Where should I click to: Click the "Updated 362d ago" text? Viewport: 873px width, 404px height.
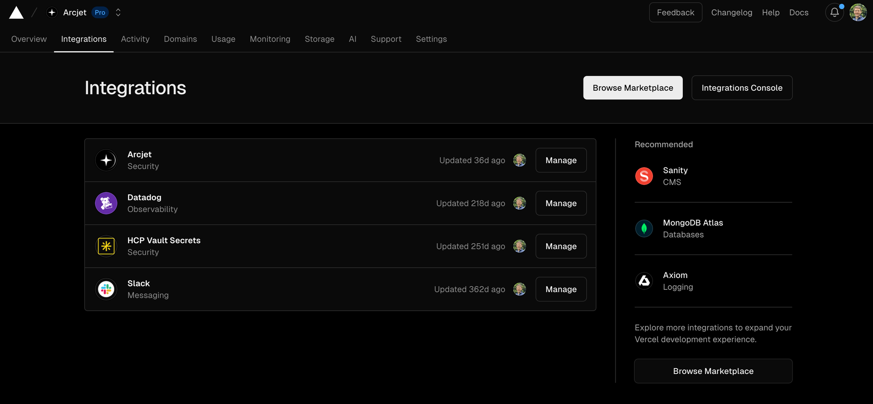470,289
